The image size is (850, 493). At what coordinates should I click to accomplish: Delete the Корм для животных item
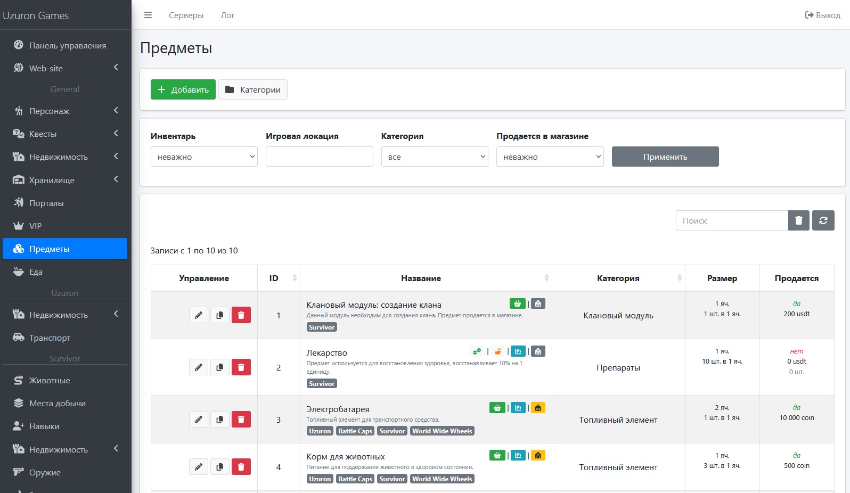click(x=241, y=467)
